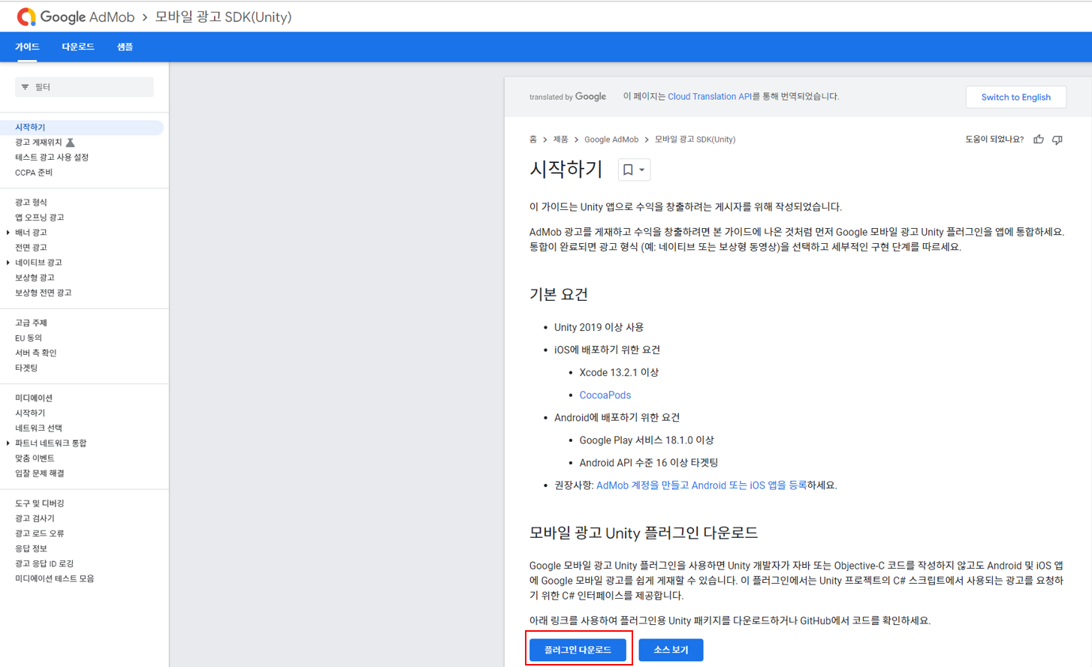
Task: Select 보상형 전면 광고 in the sidebar
Action: click(44, 293)
